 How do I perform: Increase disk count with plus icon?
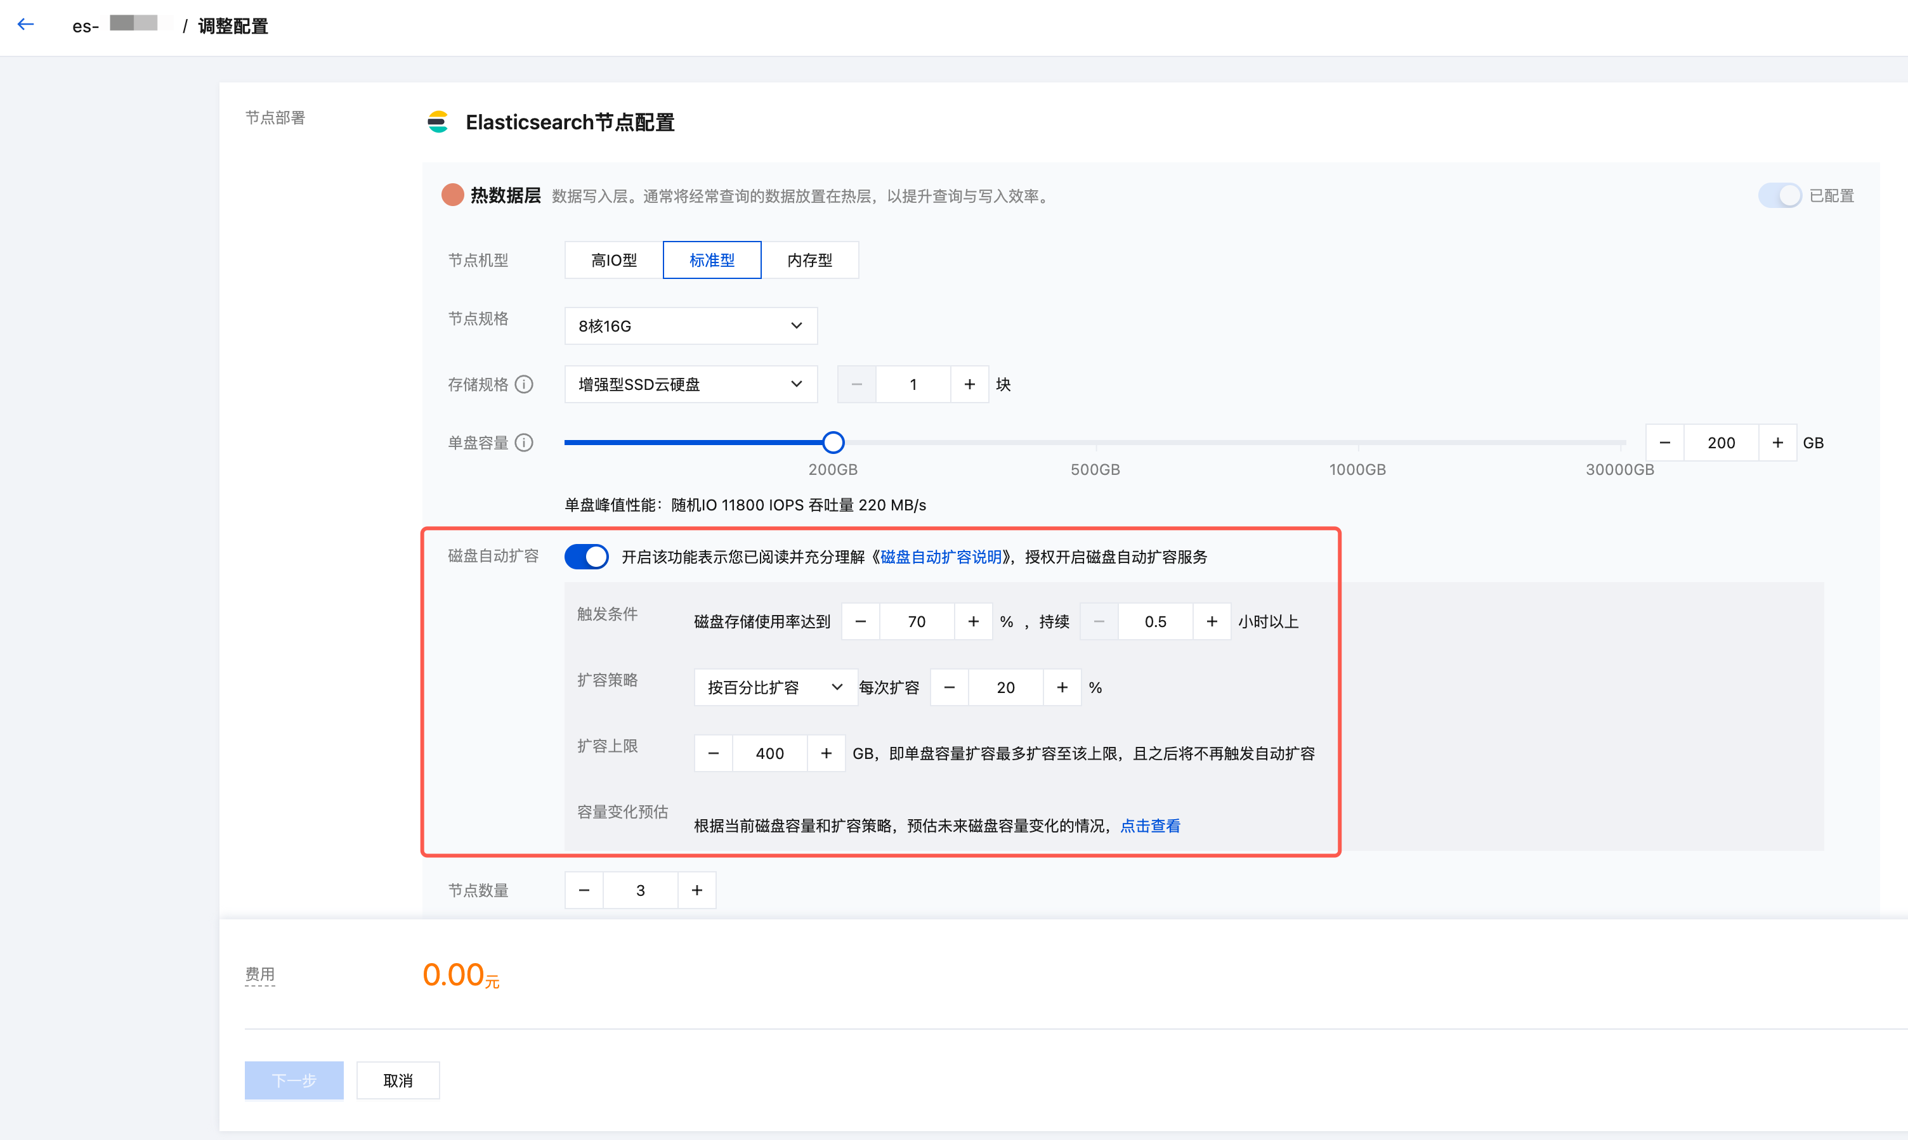click(970, 384)
